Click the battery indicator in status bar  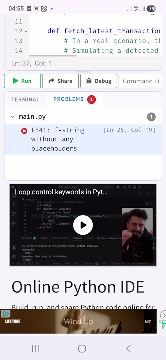pyautogui.click(x=152, y=9)
